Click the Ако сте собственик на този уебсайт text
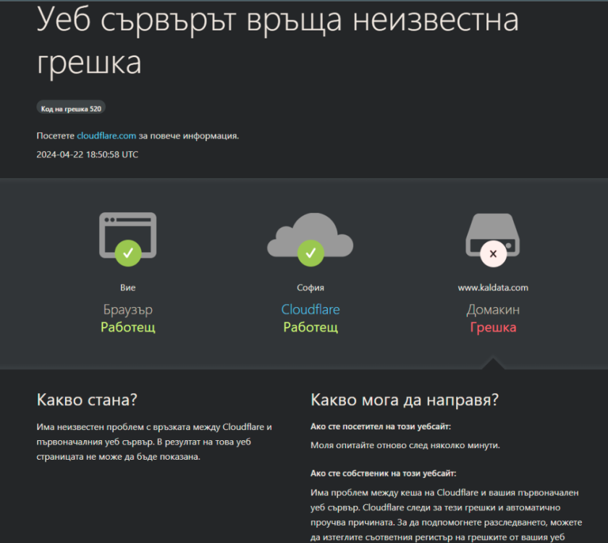 pos(383,473)
